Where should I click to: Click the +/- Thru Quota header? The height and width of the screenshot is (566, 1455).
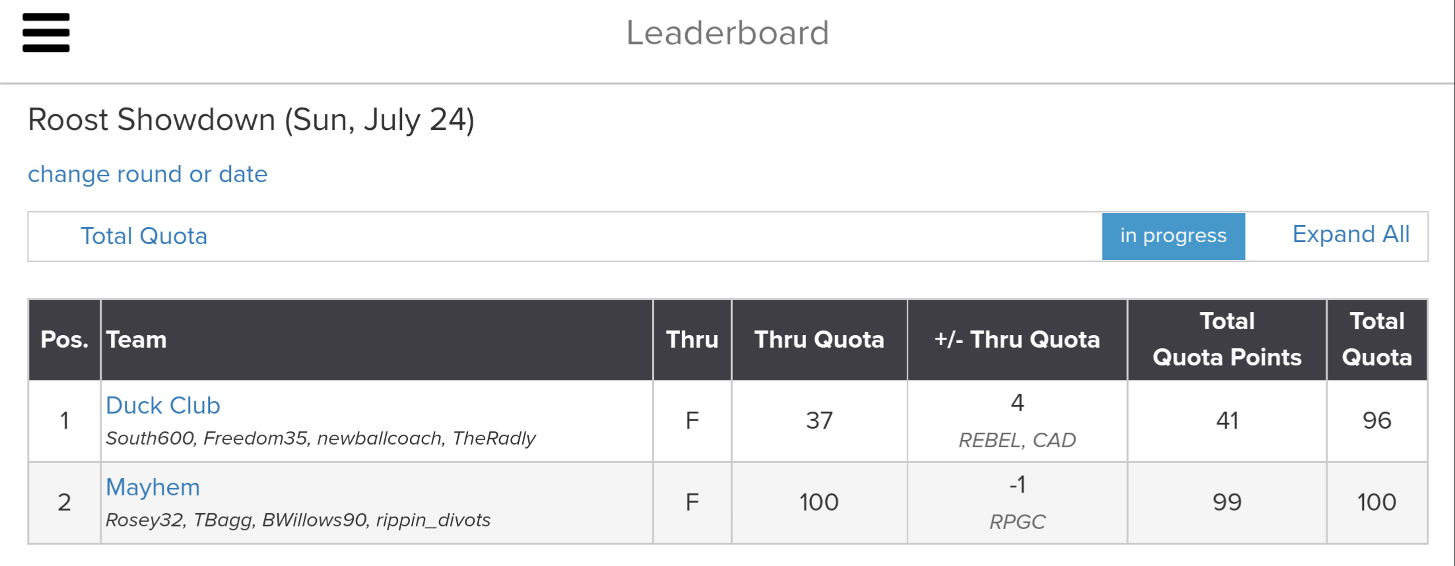(x=1017, y=340)
